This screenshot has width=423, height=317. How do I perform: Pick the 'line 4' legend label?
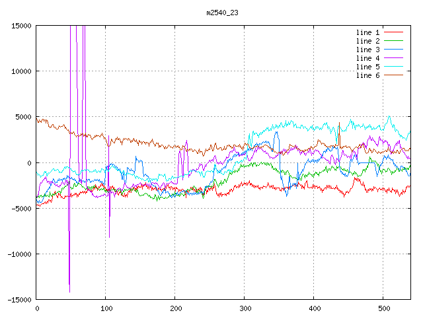pos(368,58)
